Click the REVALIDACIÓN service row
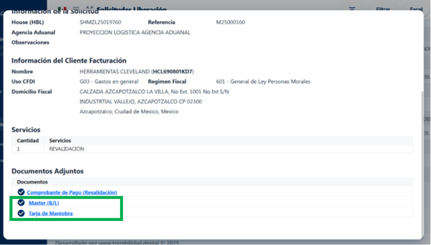Screen dimensions: 431x245 (x=66, y=149)
